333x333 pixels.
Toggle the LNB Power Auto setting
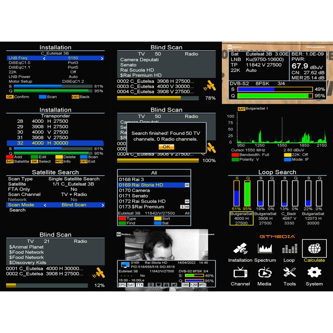coord(56,77)
